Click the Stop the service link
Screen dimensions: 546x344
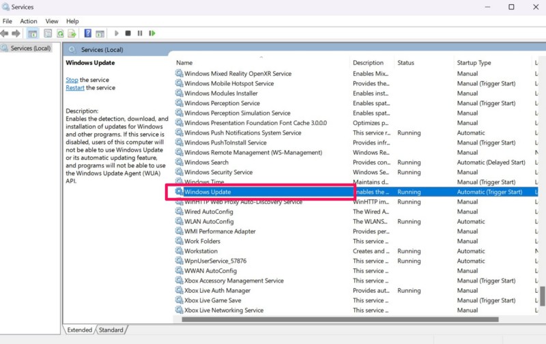(x=72, y=80)
